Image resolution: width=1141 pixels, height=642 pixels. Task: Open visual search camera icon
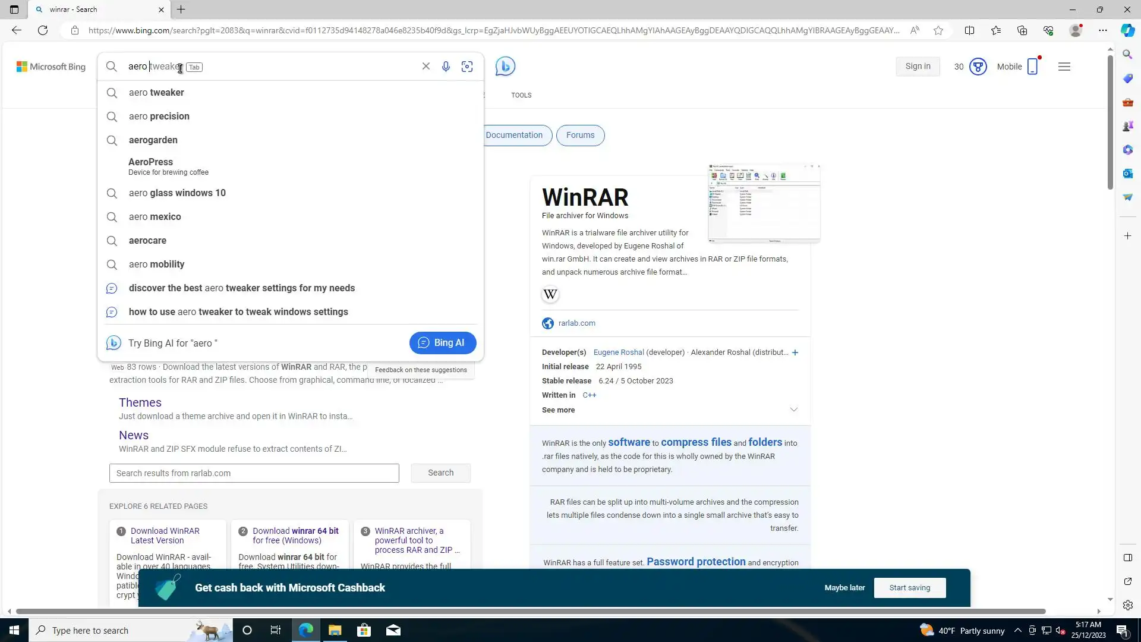pyautogui.click(x=467, y=67)
